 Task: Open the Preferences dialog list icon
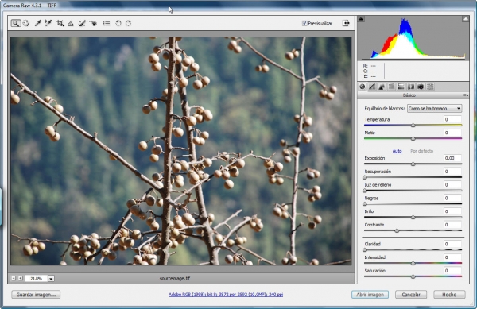pos(107,23)
